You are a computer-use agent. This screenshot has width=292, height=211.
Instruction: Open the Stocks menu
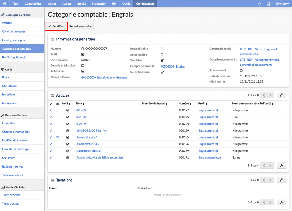tap(81, 3)
